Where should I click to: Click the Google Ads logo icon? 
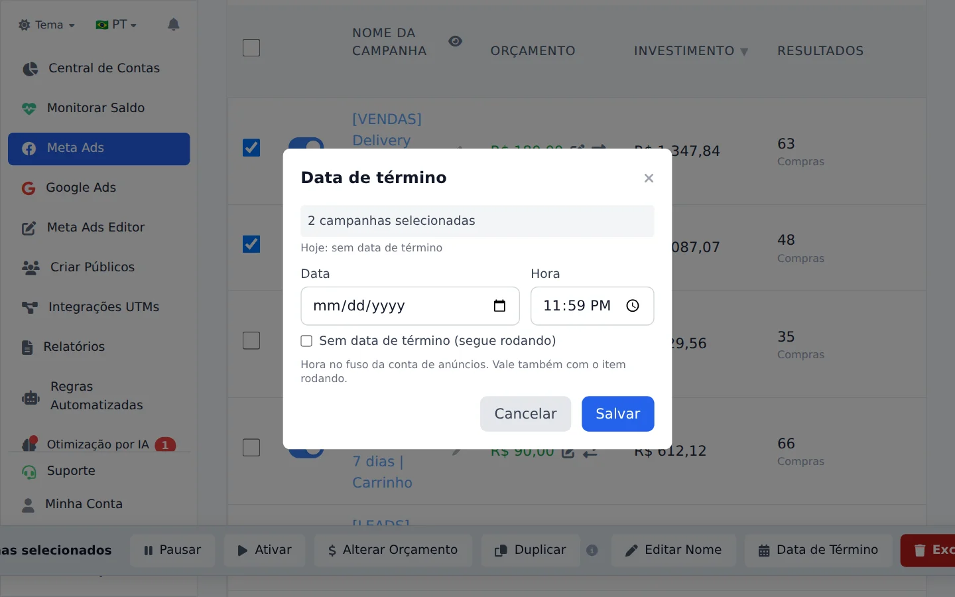[x=29, y=188]
